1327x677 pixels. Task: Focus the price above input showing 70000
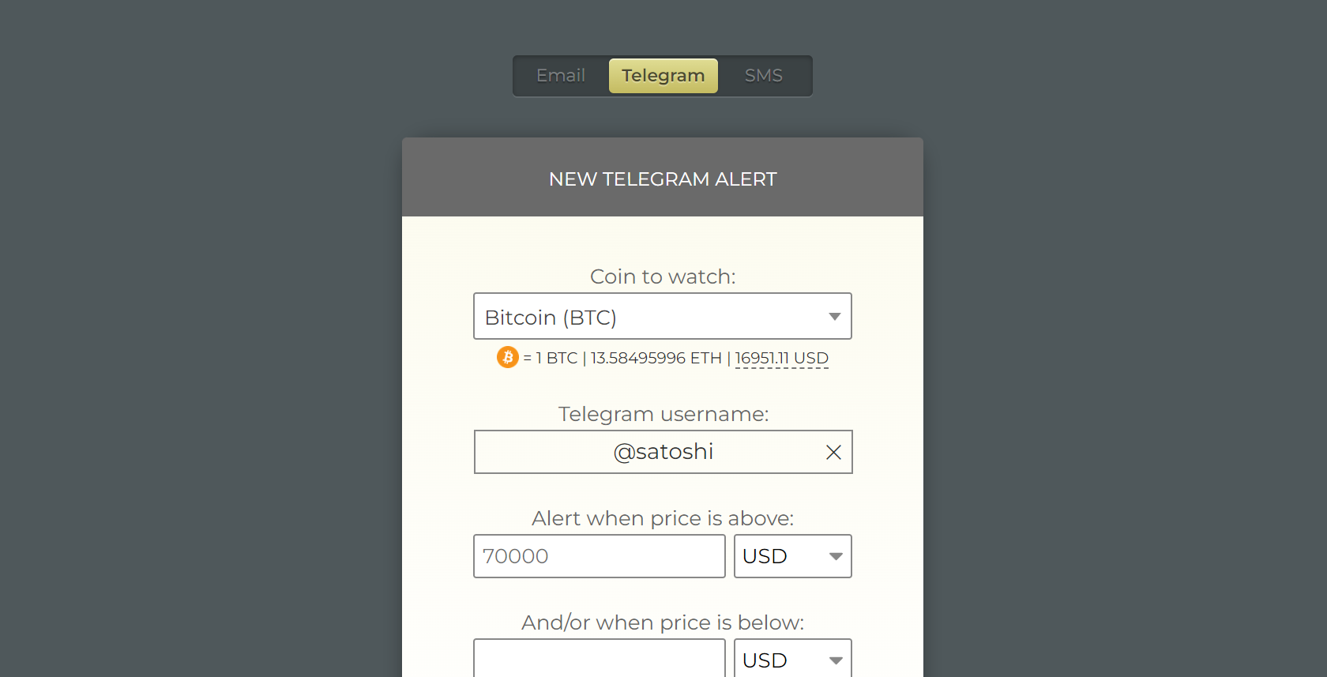pyautogui.click(x=599, y=556)
